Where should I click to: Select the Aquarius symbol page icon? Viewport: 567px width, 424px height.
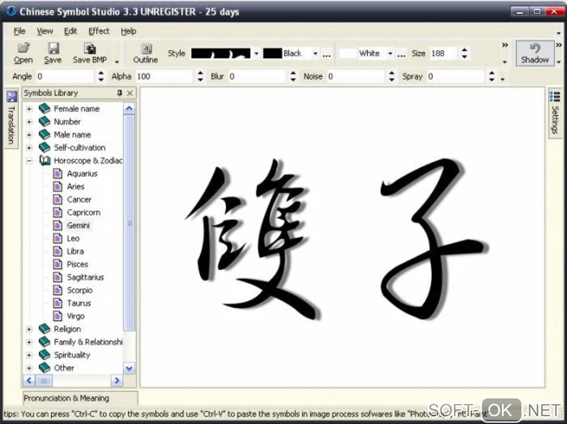click(x=57, y=174)
